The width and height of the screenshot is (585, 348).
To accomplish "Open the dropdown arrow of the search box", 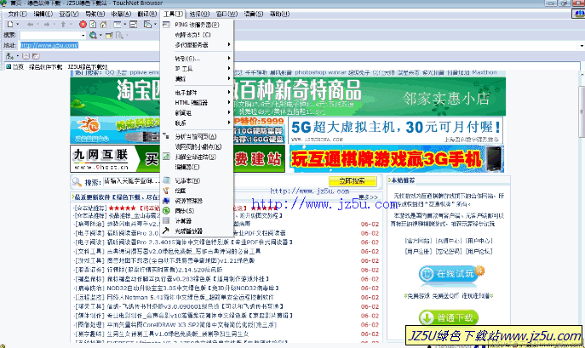I will click(83, 35).
